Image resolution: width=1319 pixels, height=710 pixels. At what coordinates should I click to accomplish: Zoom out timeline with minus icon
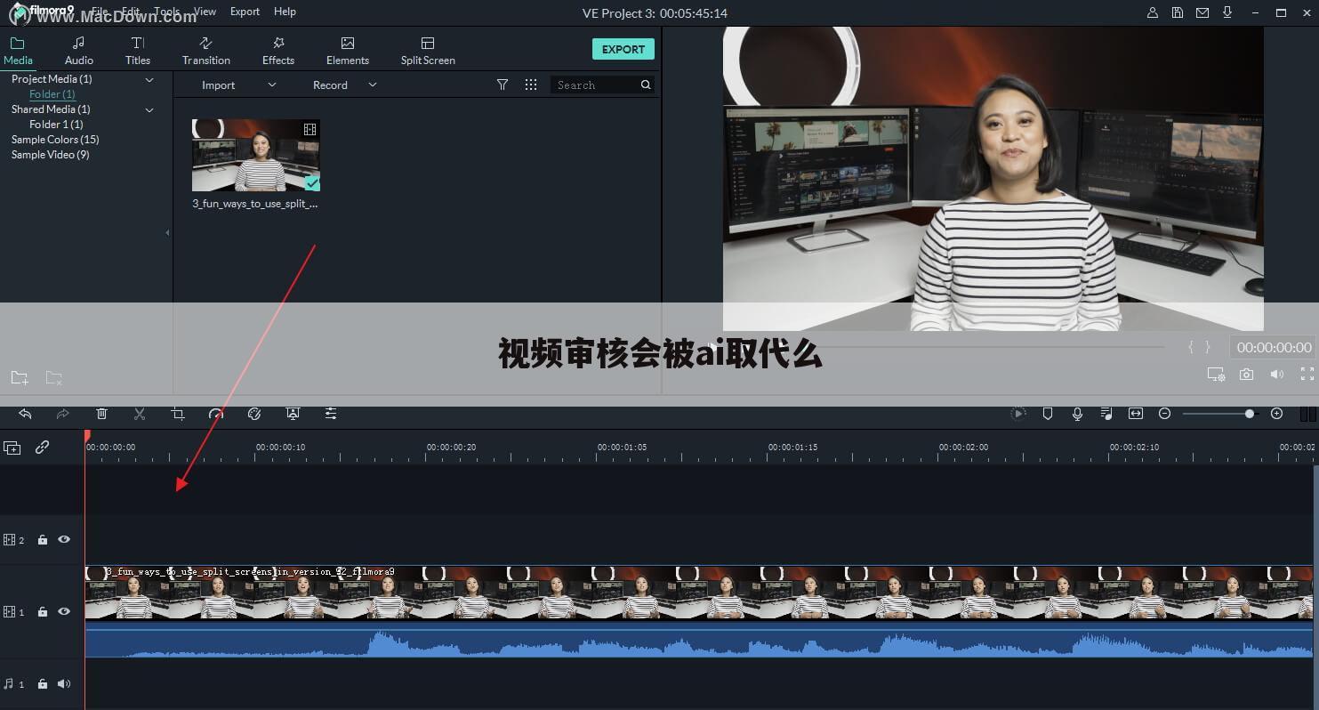pos(1164,414)
